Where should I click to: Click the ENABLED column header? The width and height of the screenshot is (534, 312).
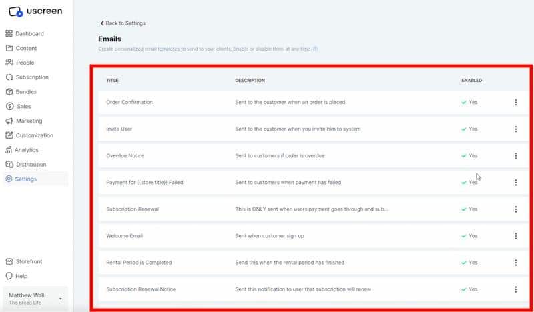tap(472, 80)
